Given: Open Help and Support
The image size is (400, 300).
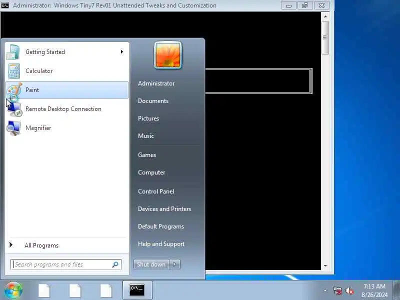Looking at the screenshot, I should pos(161,244).
